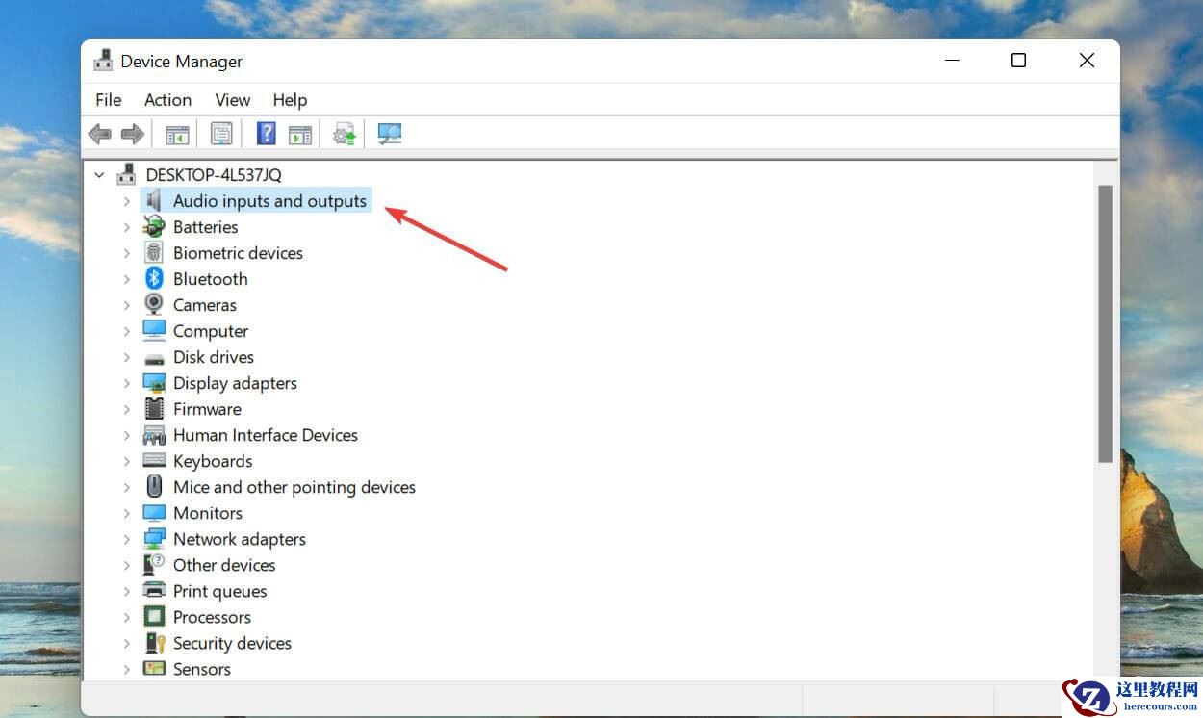Click the Scan for hardware changes icon

pos(389,134)
